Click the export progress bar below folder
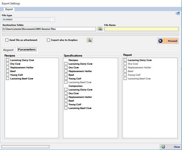This screenshot has height=150, width=182. pos(90,34)
